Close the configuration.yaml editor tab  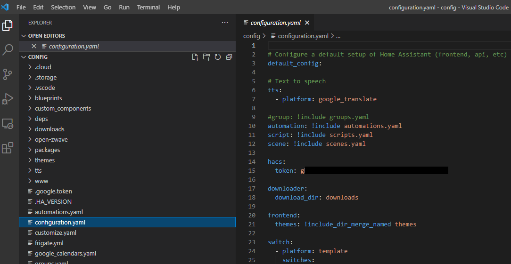pos(307,23)
